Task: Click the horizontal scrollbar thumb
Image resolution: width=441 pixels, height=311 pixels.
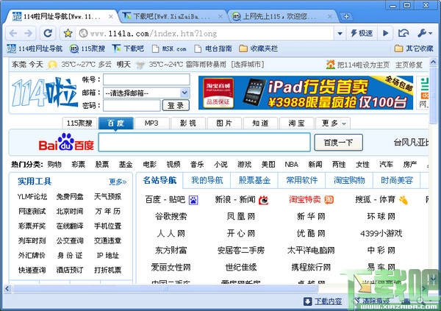Action: (x=165, y=288)
